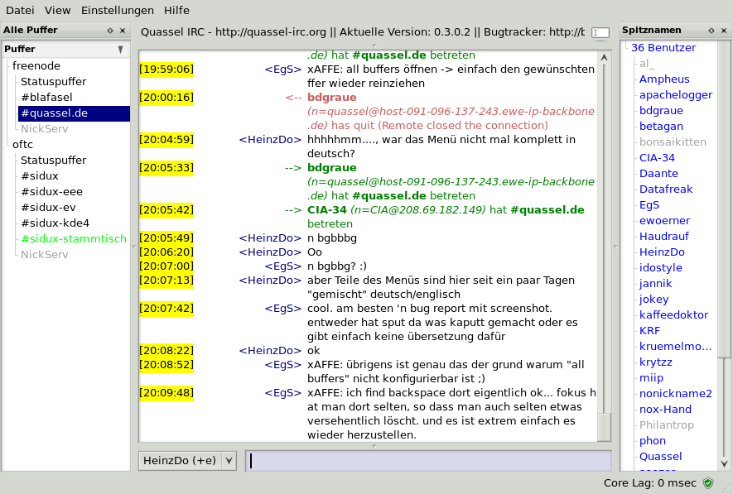Close the Alle Puffer dock panel
The width and height of the screenshot is (733, 494).
123,31
